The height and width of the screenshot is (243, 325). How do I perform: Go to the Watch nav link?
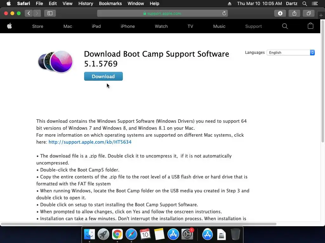coord(161,26)
